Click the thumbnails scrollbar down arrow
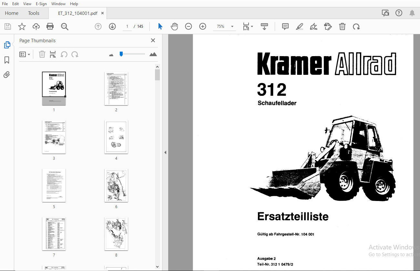The image size is (420, 271). [x=157, y=267]
